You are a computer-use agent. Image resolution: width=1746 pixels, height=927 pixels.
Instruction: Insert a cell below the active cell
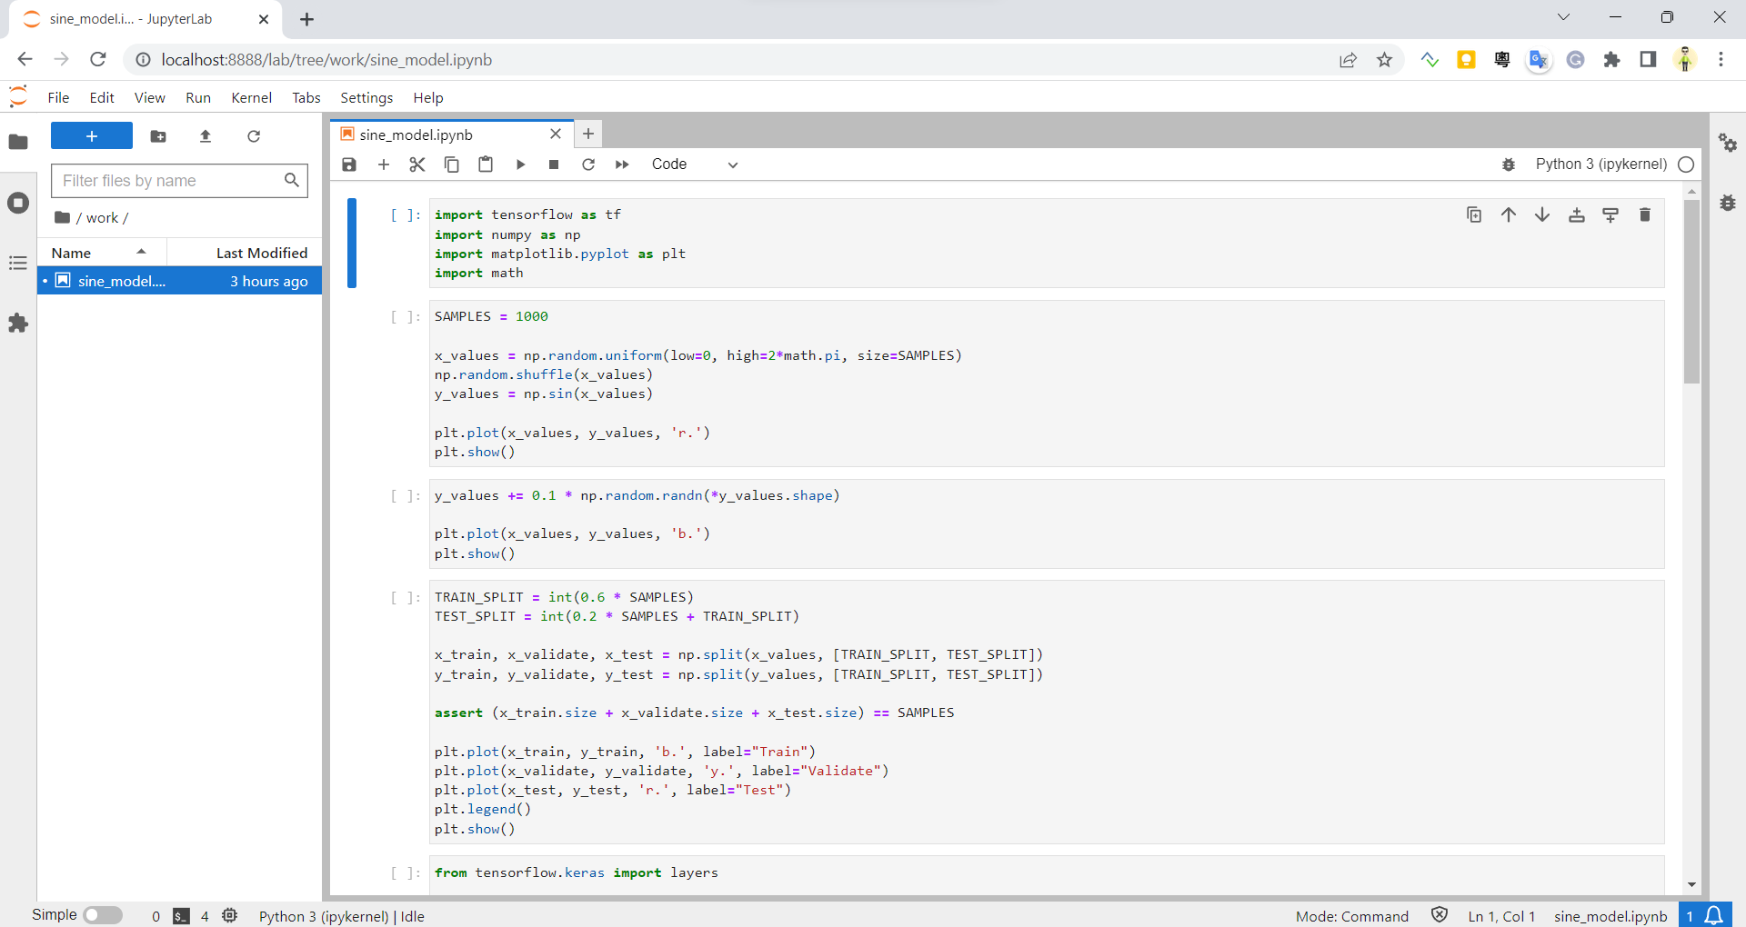[1611, 215]
